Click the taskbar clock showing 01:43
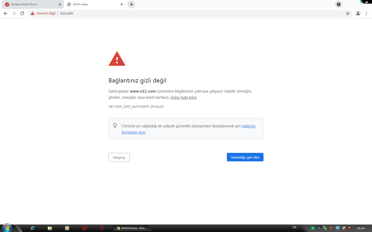 tap(361, 228)
